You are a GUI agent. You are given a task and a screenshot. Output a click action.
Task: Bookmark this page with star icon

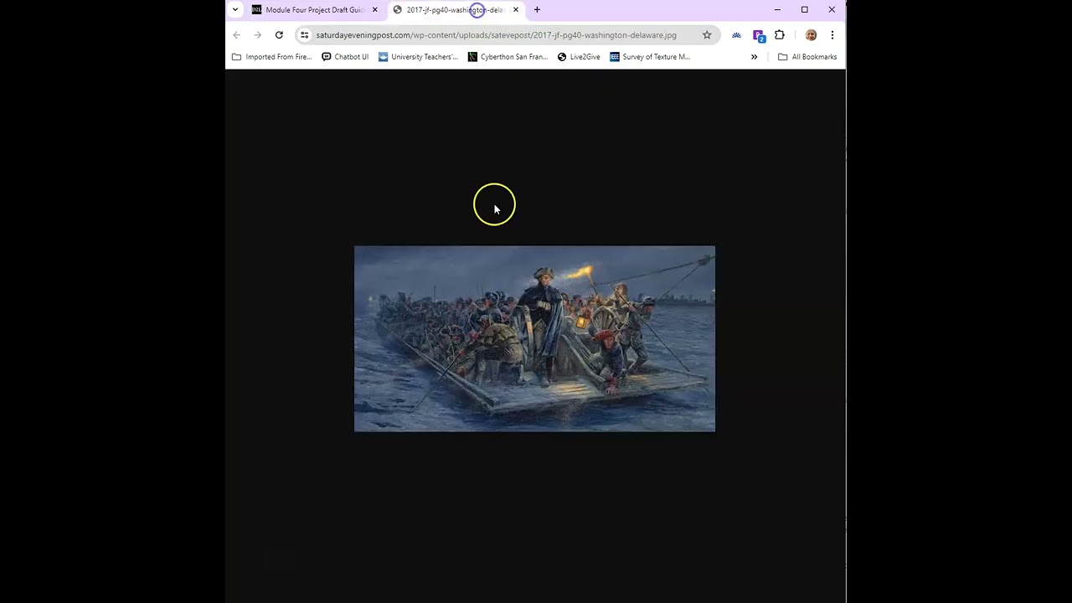[x=707, y=35]
